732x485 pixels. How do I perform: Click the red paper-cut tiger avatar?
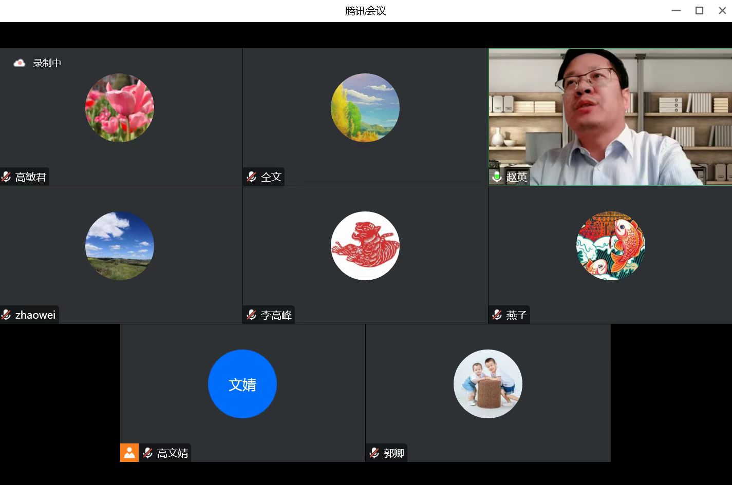(365, 246)
